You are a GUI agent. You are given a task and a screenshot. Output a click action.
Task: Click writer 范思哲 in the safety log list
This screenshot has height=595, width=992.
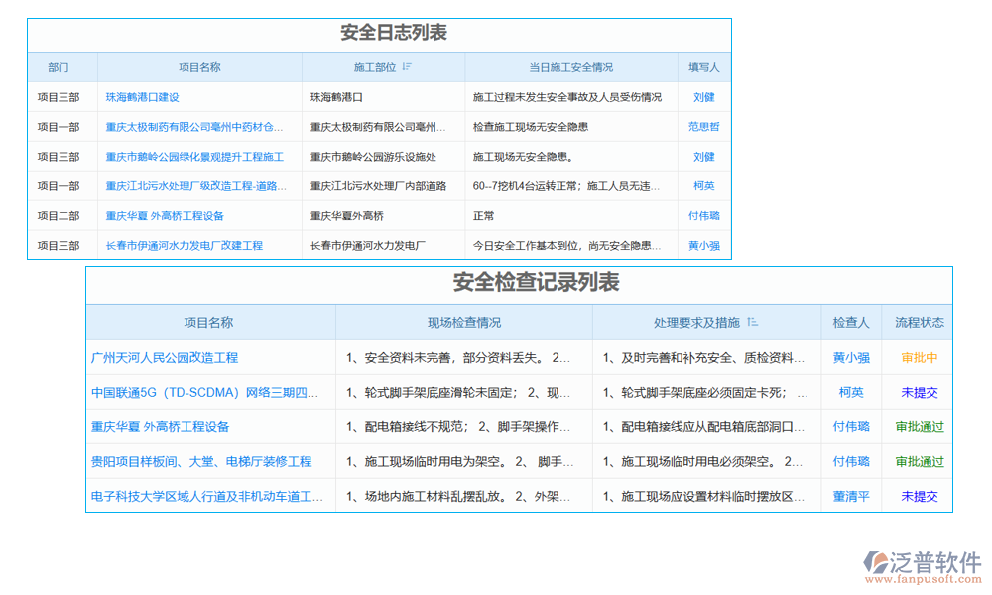704,127
